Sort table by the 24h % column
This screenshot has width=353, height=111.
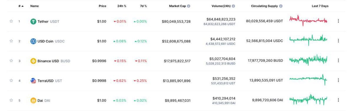coord(121,6)
